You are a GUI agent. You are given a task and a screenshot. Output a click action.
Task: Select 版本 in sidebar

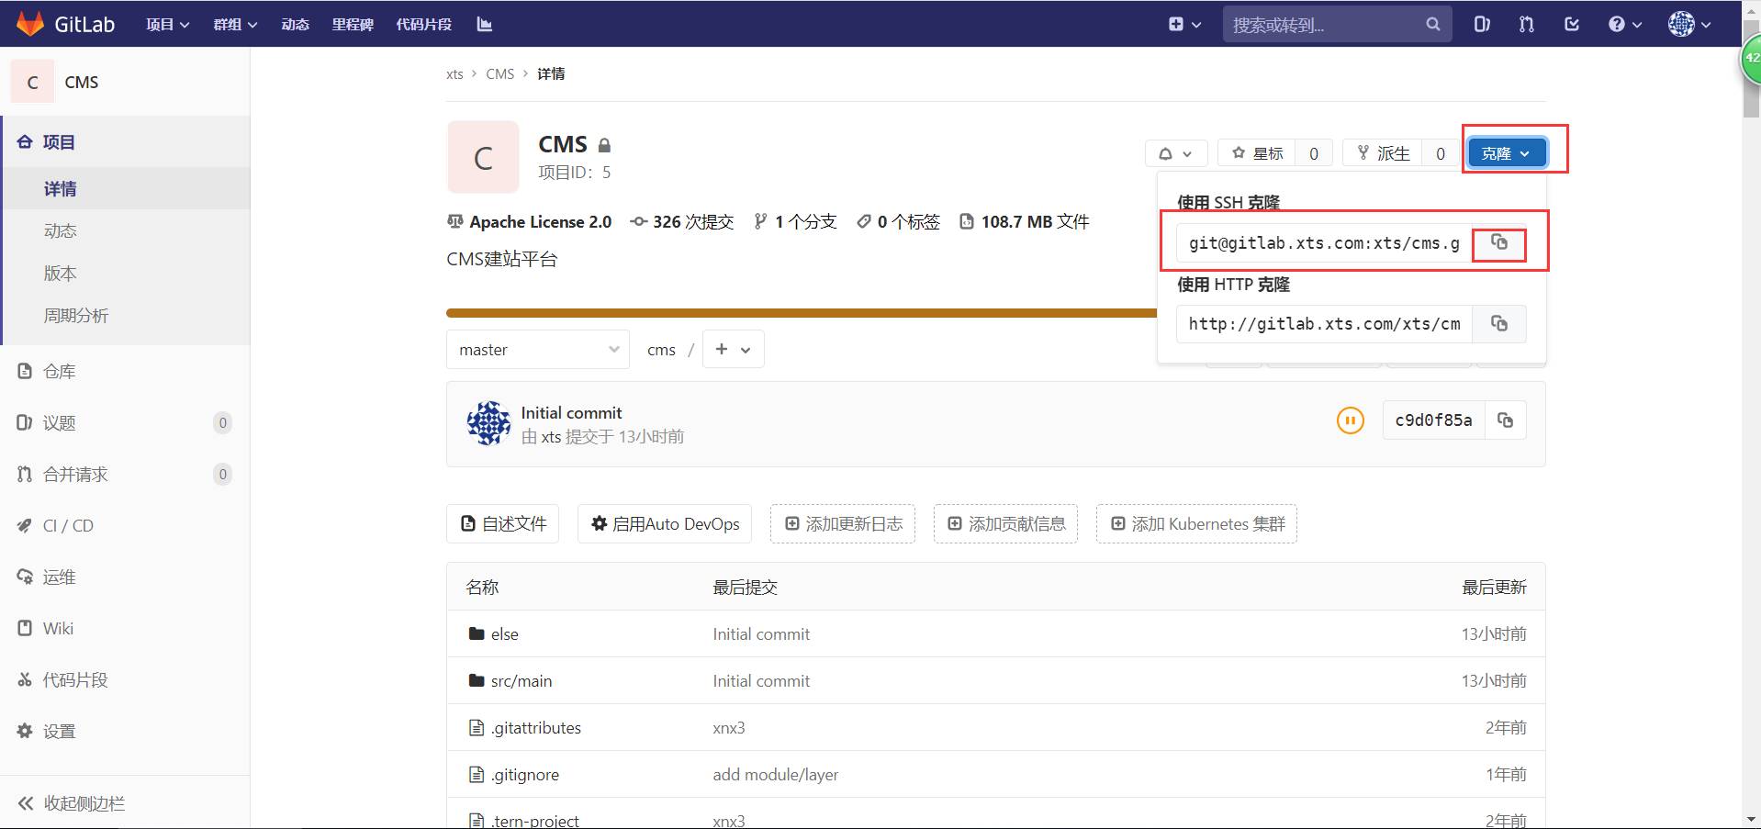pyautogui.click(x=127, y=273)
